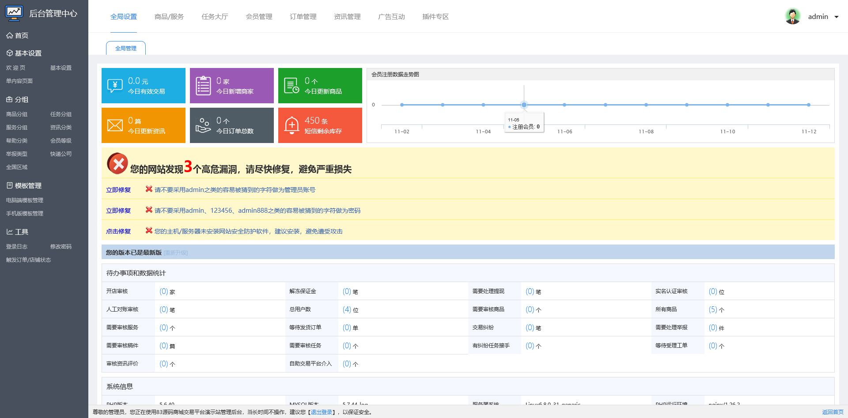Viewport: 848px width, 418px height.
Task: Click the highlighted 11-05 chart data point
Action: coord(524,105)
